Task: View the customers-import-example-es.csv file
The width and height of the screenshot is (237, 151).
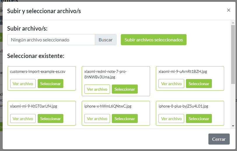Action: tap(23, 84)
